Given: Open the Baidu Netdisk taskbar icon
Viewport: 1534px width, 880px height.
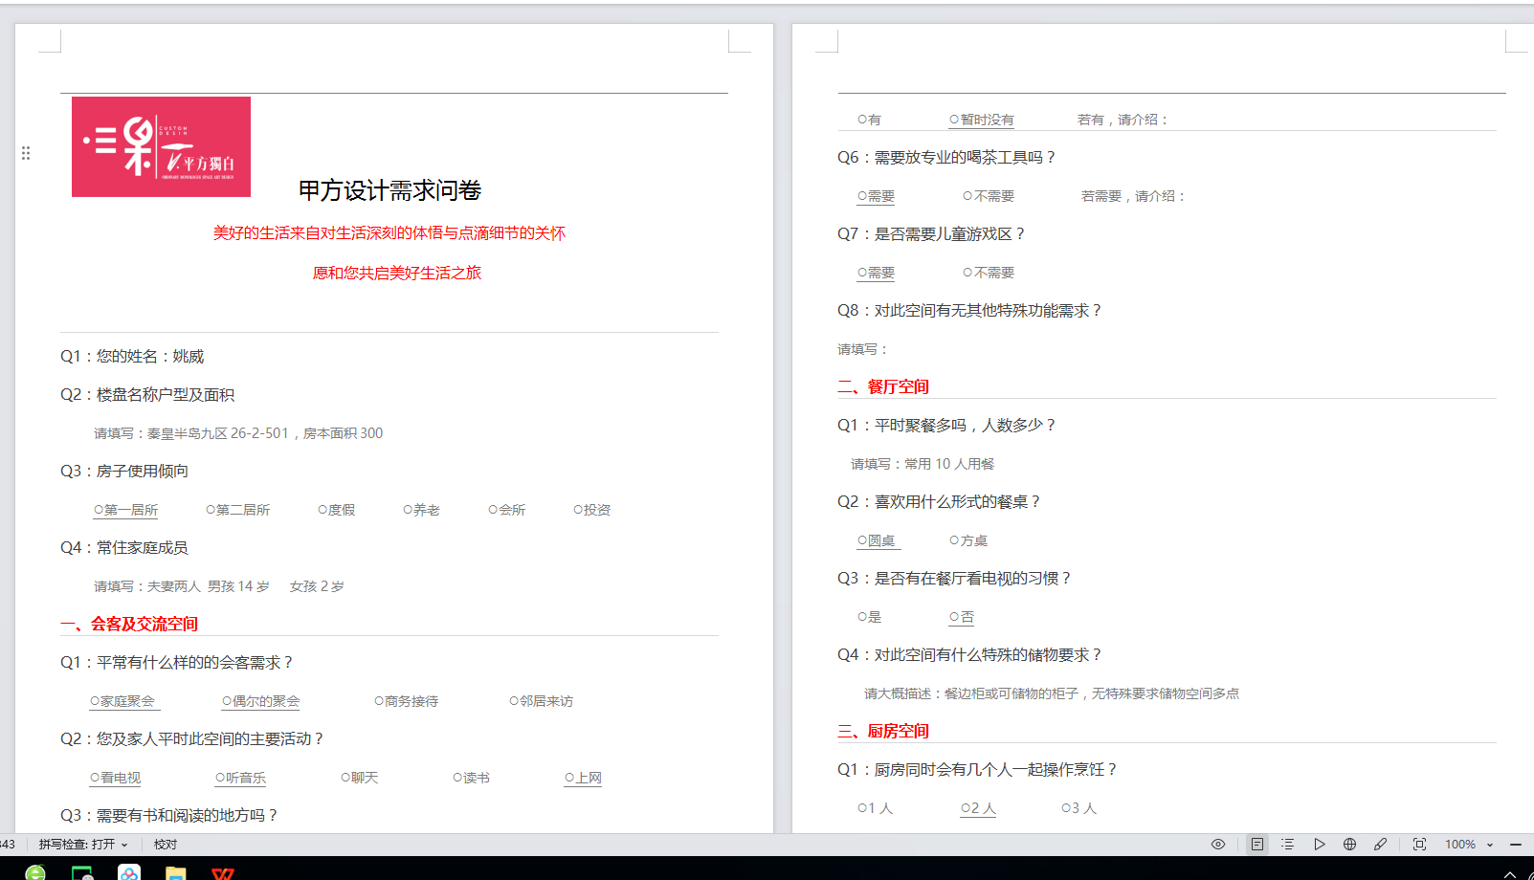Looking at the screenshot, I should point(129,872).
